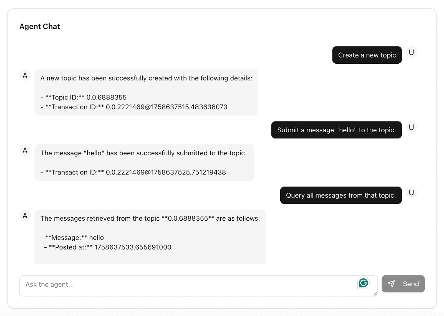
Task: Click the user avatar beside "Query all messages"
Action: tap(411, 193)
